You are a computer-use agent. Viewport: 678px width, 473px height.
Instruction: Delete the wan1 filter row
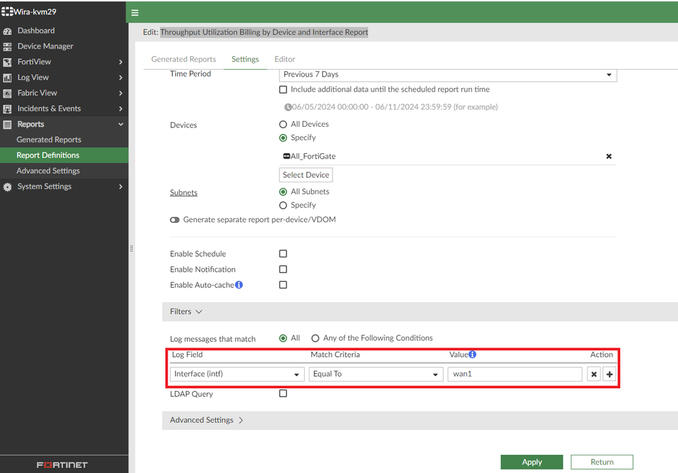tap(594, 374)
